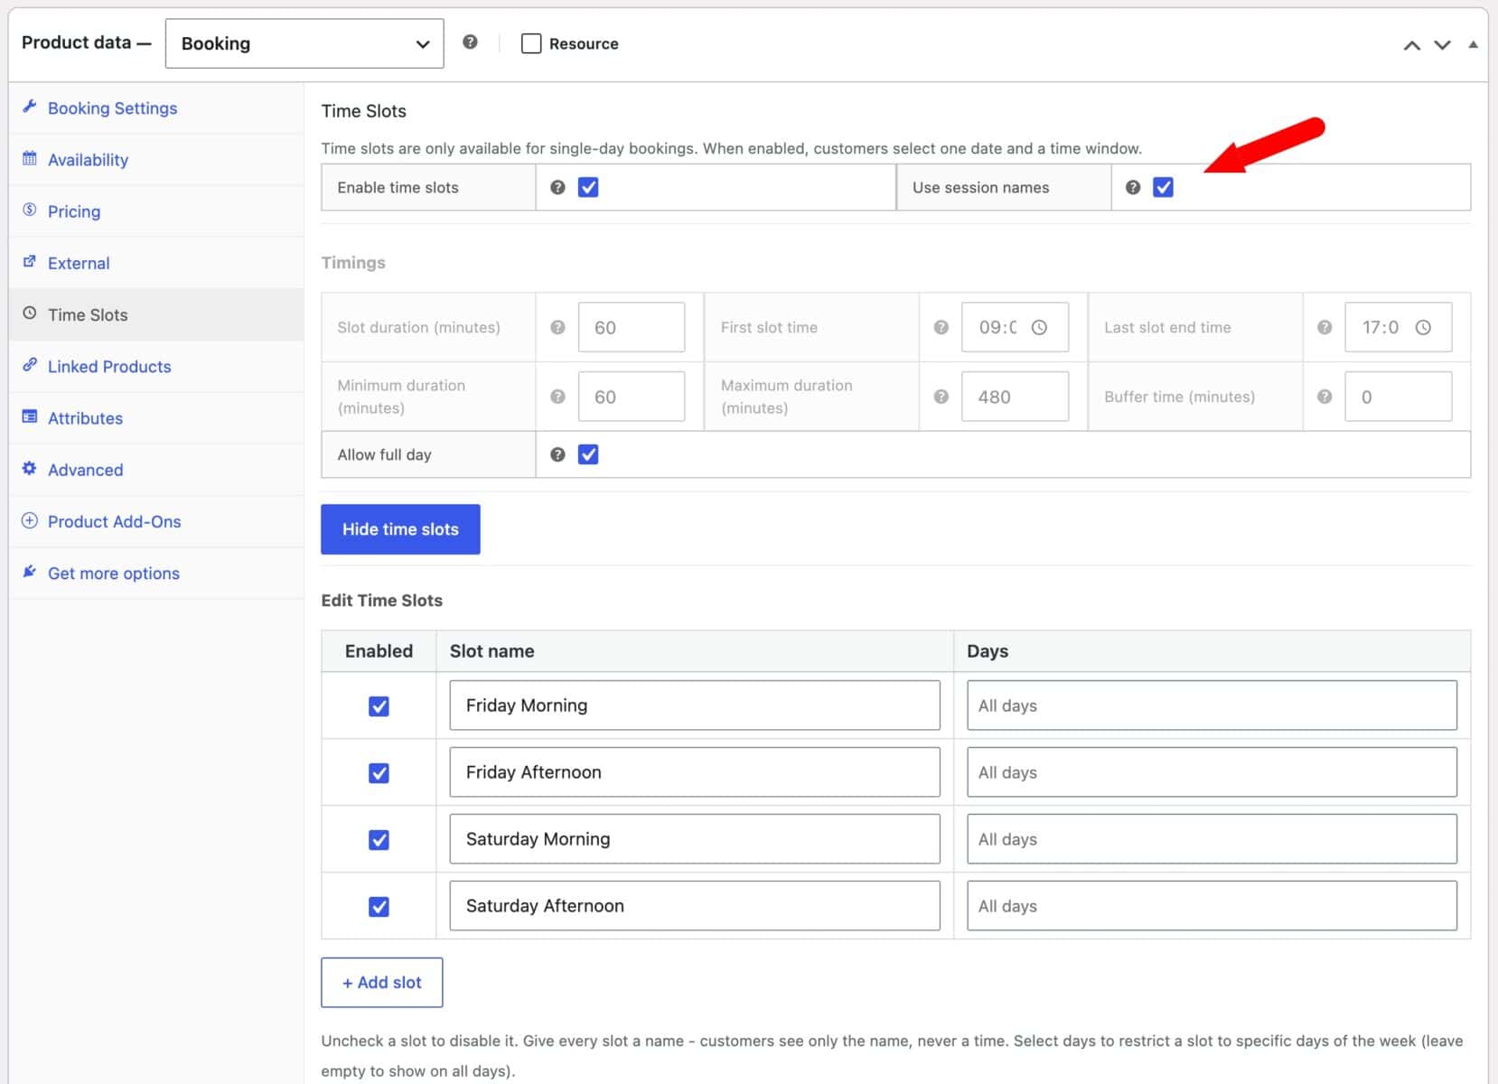Open Days selector for Friday Morning
1498x1084 pixels.
[x=1212, y=706]
